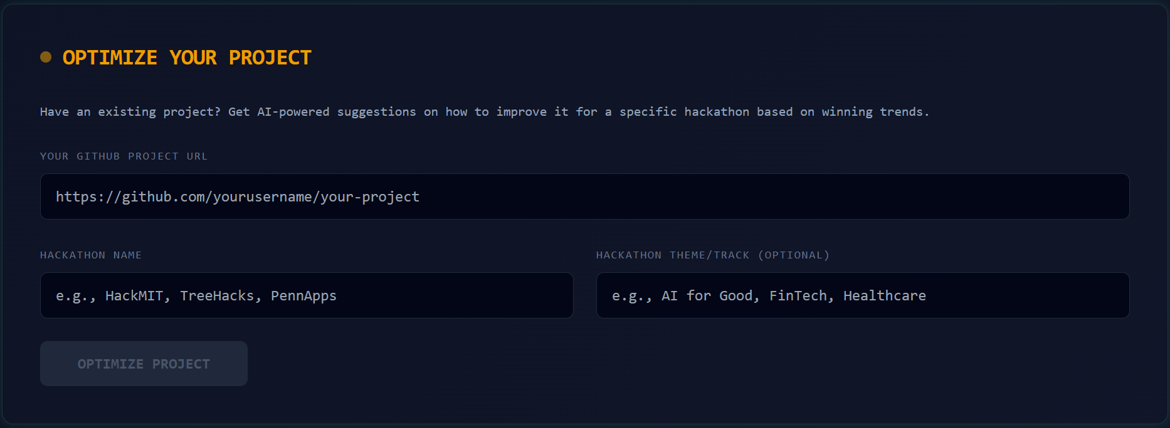Click the your-project part of URL placeholder

pos(369,196)
